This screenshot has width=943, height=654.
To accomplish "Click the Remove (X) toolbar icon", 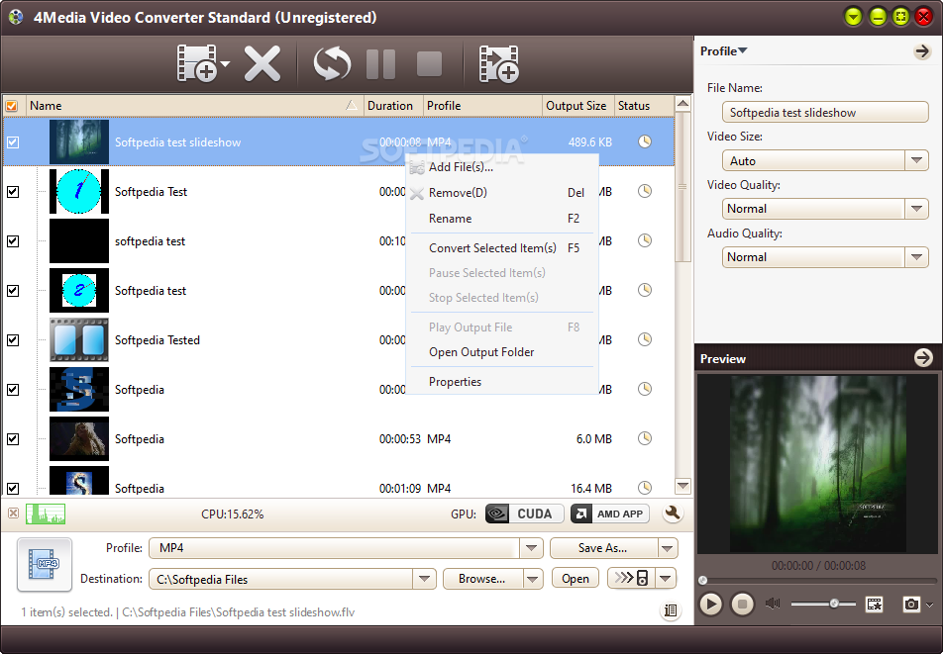I will 262,63.
